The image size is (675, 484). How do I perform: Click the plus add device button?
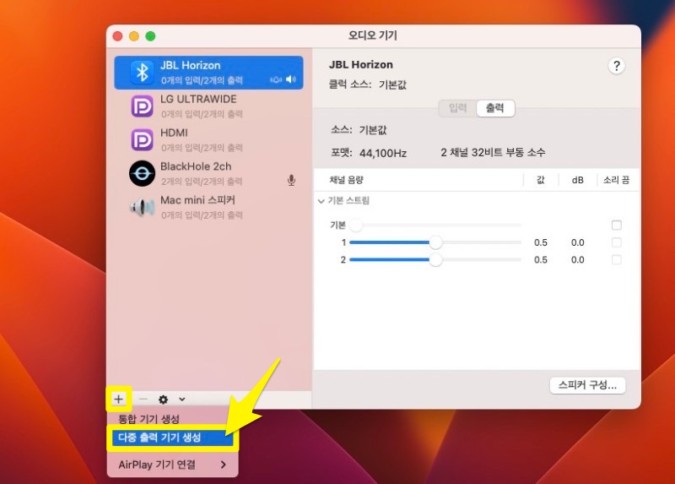point(118,399)
